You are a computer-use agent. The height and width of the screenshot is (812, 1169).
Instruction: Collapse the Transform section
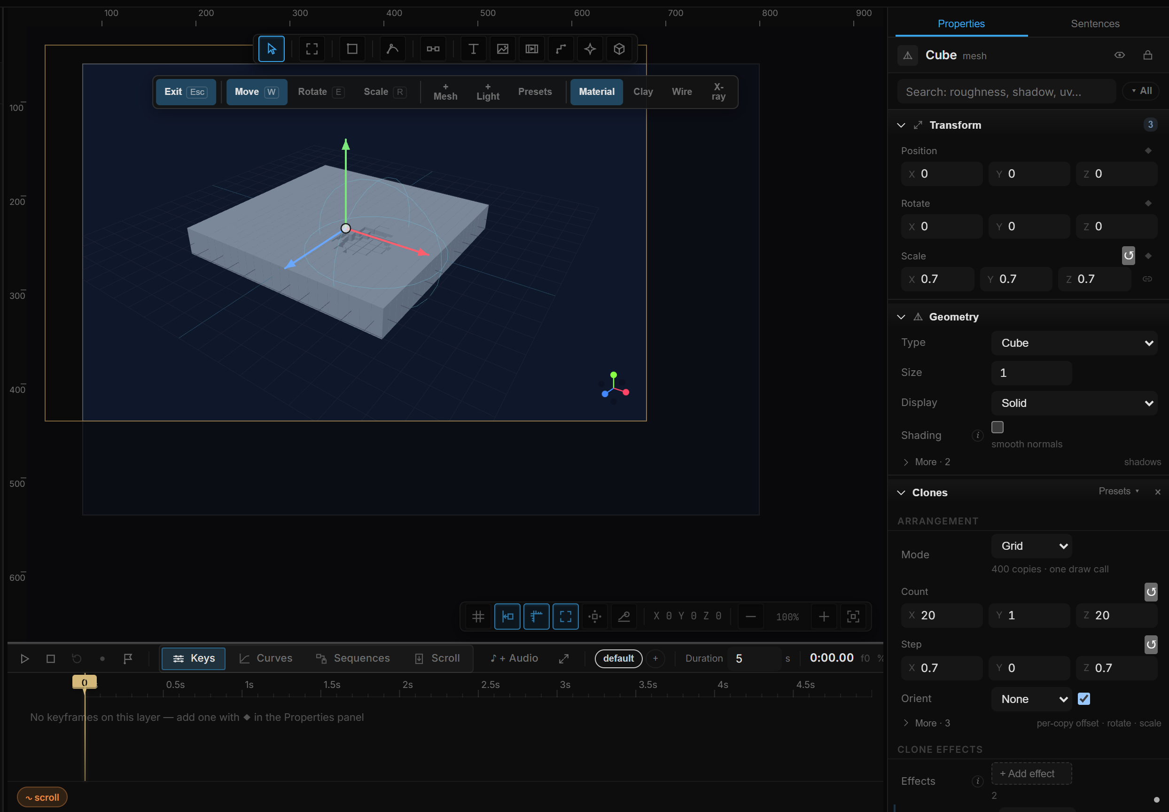[x=901, y=125]
